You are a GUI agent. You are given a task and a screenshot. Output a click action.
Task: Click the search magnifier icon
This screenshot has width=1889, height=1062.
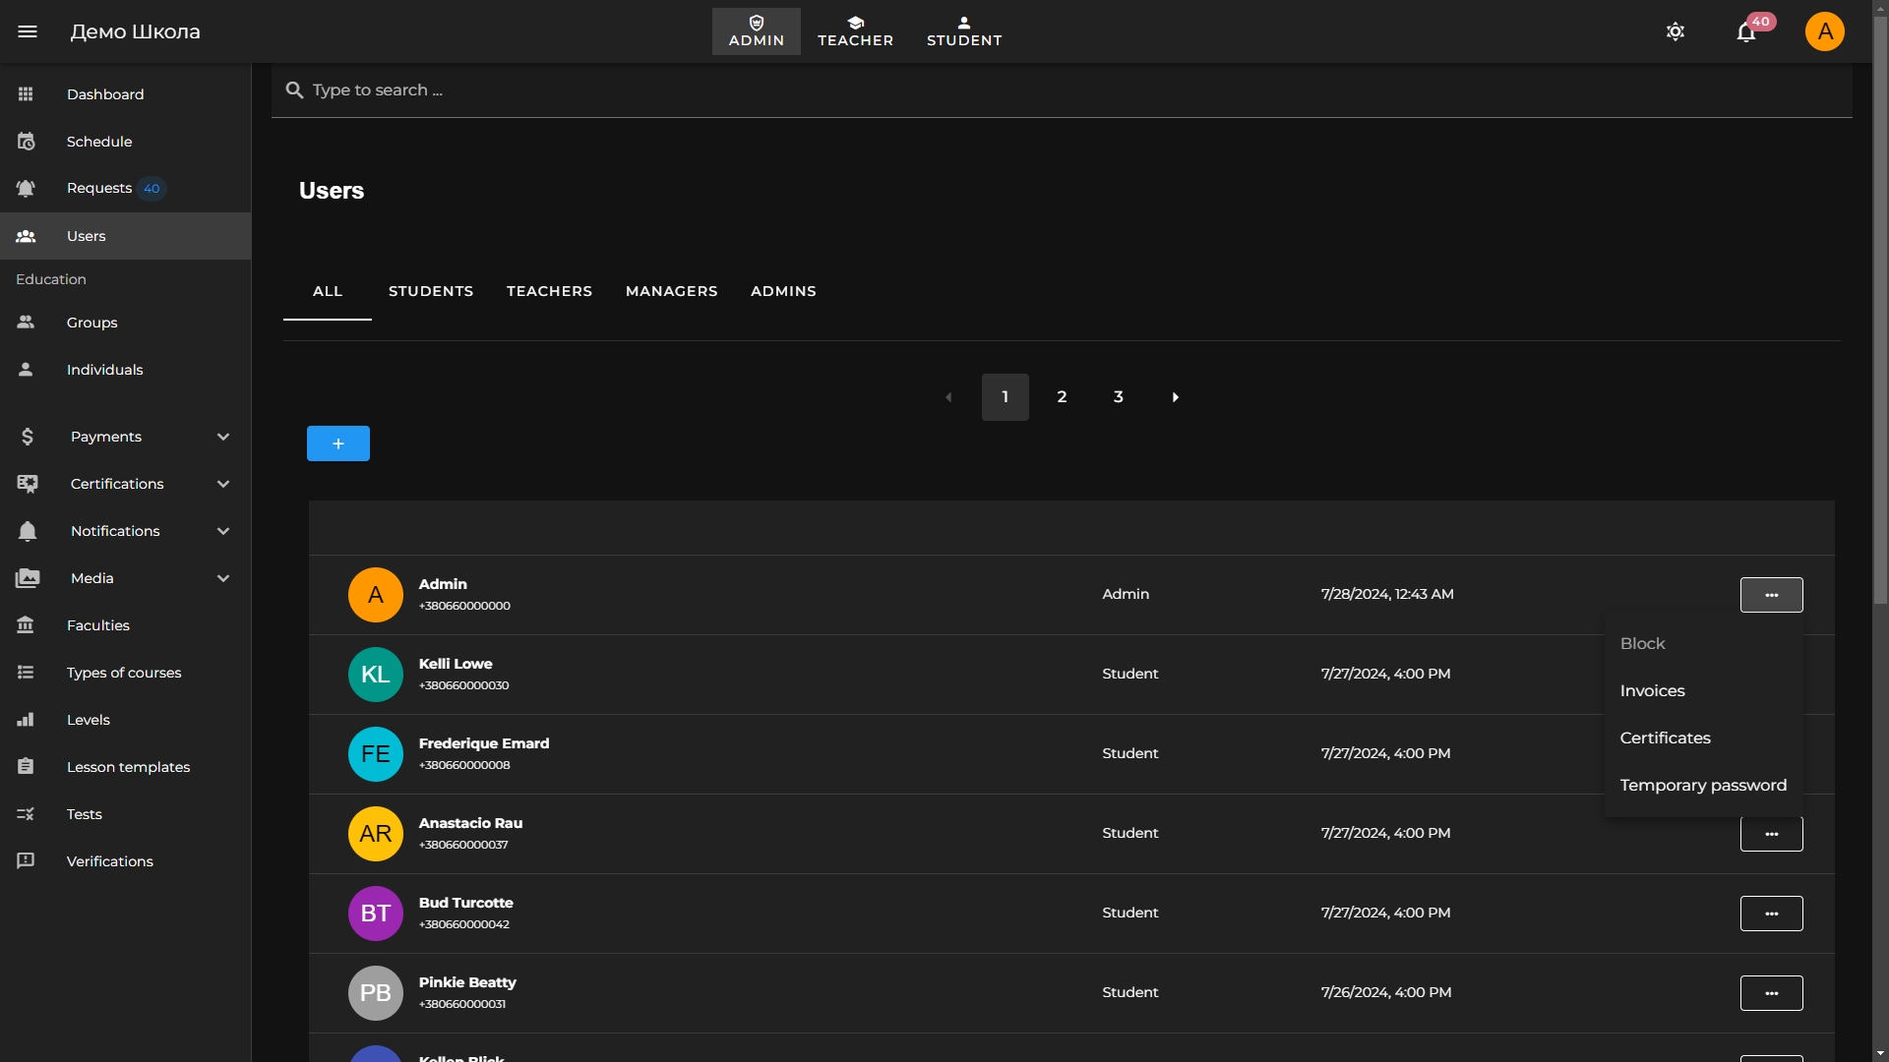294,90
